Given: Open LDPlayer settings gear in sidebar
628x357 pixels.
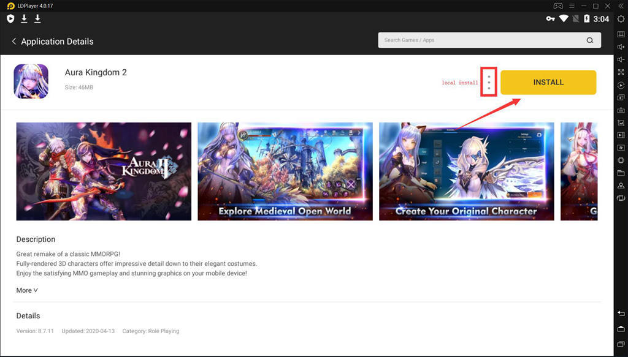Looking at the screenshot, I should [621, 20].
